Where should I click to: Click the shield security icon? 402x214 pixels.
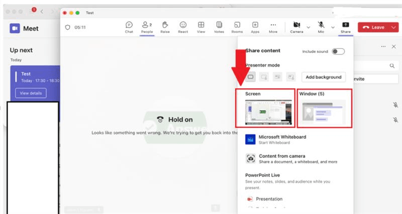click(x=67, y=28)
